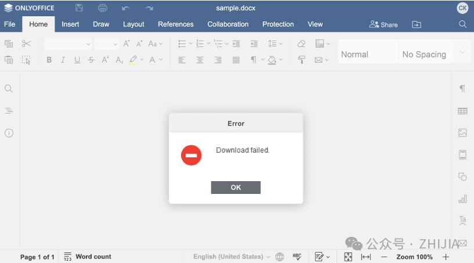The width and height of the screenshot is (474, 263).
Task: Expand the styles gallery chevron
Action: coord(462,52)
